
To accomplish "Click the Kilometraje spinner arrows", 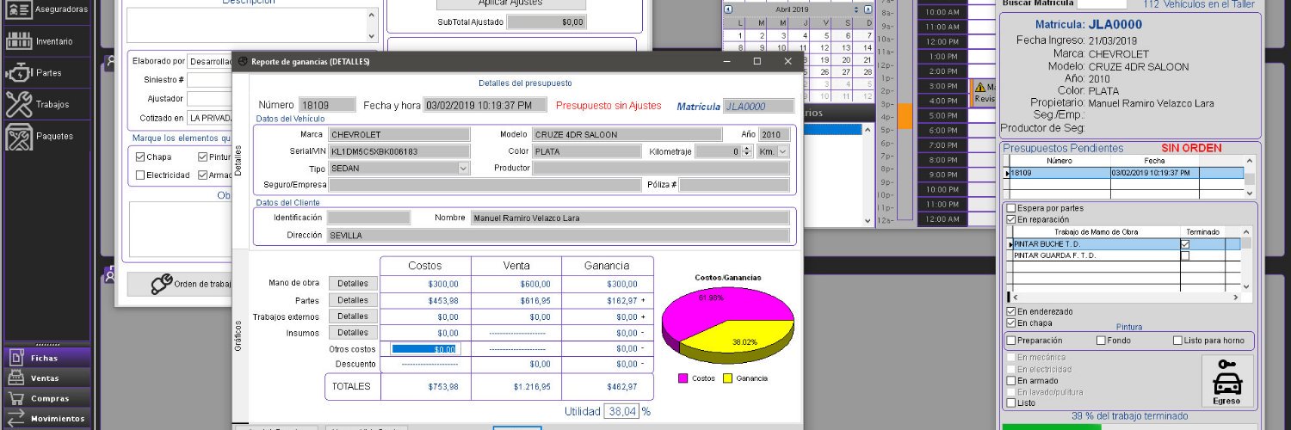I will point(746,151).
